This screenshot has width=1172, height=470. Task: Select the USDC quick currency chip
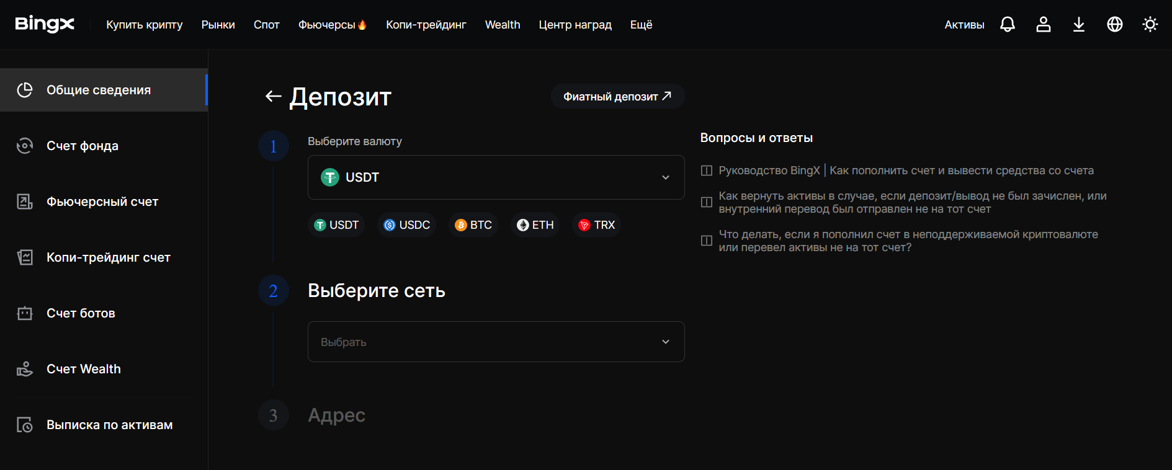406,225
